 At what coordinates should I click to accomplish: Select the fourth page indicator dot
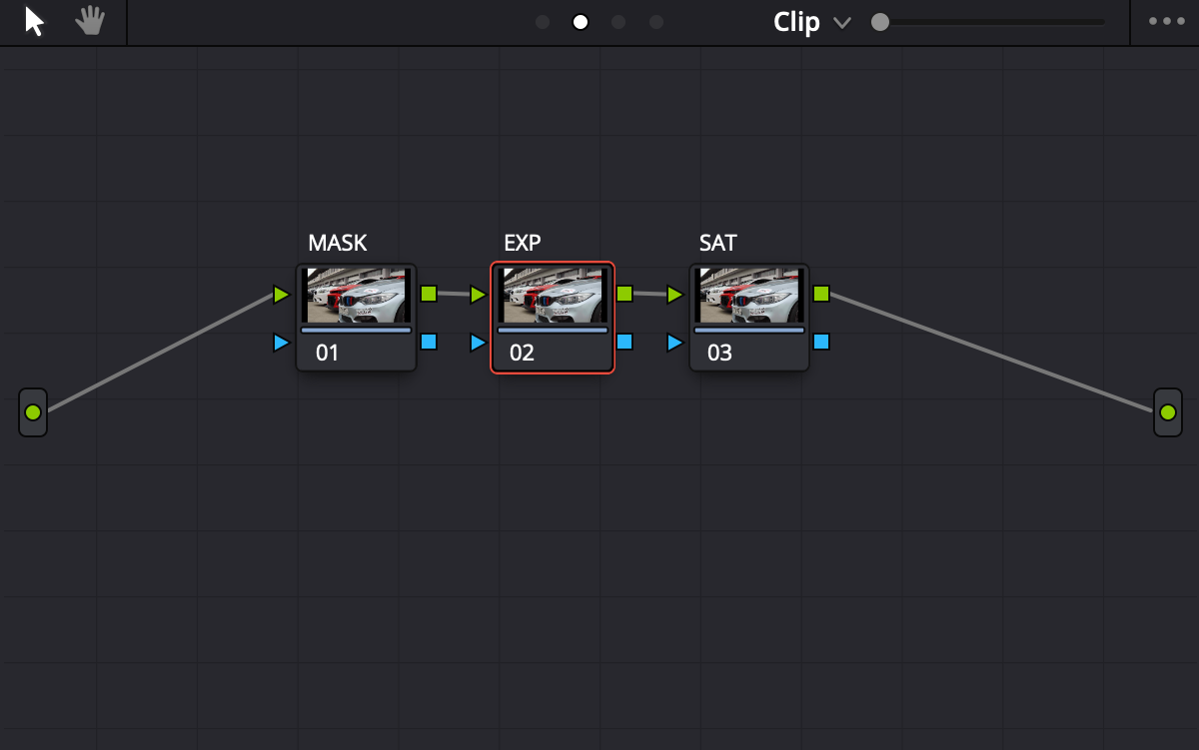[x=656, y=20]
